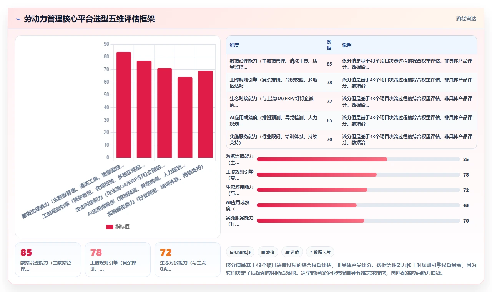Image resolution: width=492 pixels, height=292 pixels.
Task: Click the chart bar for 生态对接能力
Action: pyautogui.click(x=165, y=113)
